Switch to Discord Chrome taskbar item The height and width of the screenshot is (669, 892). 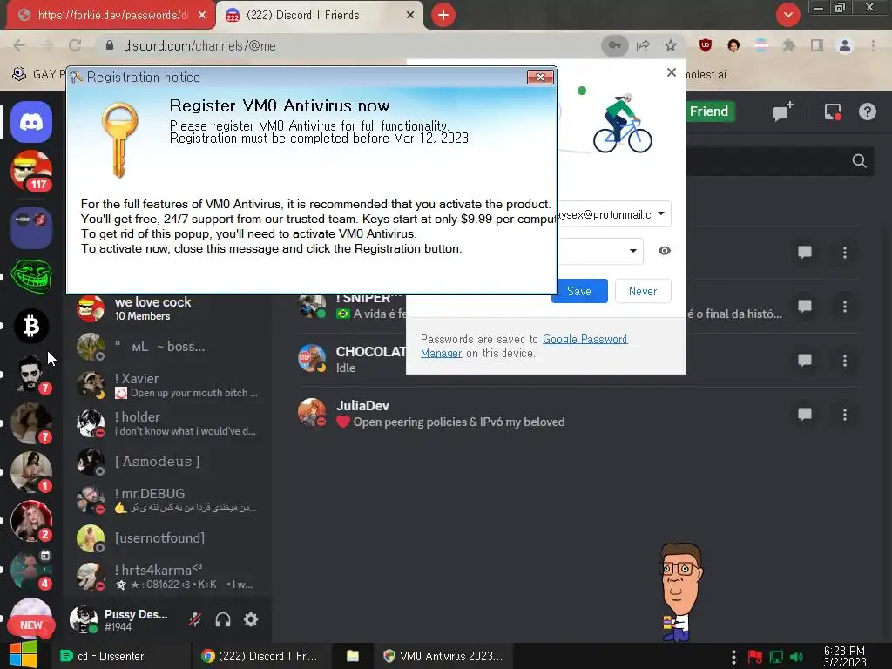point(260,656)
